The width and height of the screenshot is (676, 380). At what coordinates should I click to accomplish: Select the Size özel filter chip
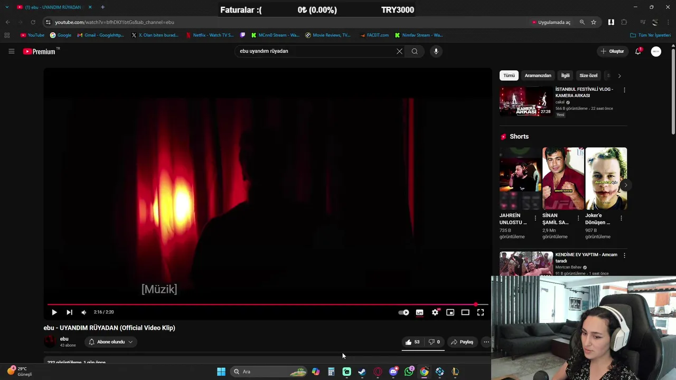[588, 75]
